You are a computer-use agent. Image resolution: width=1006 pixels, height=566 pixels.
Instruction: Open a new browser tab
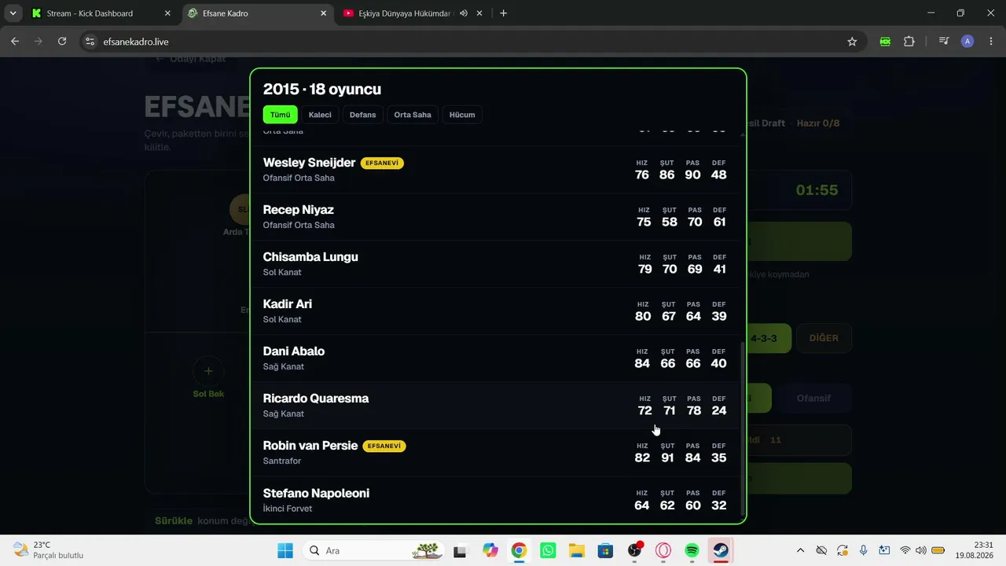click(x=504, y=13)
